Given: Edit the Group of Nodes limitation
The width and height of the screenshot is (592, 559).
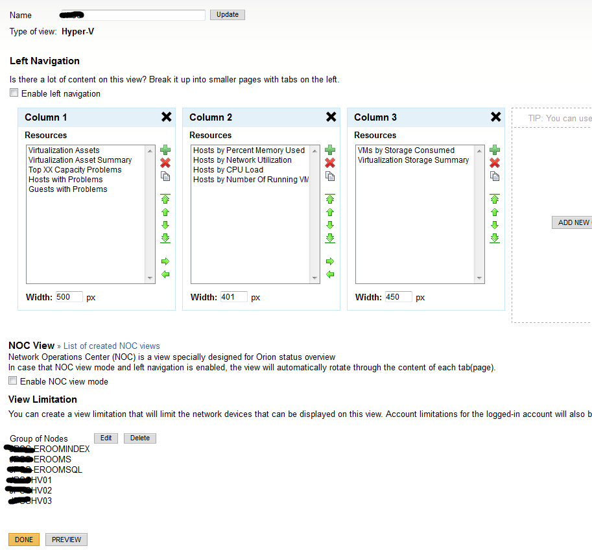Looking at the screenshot, I should (106, 438).
